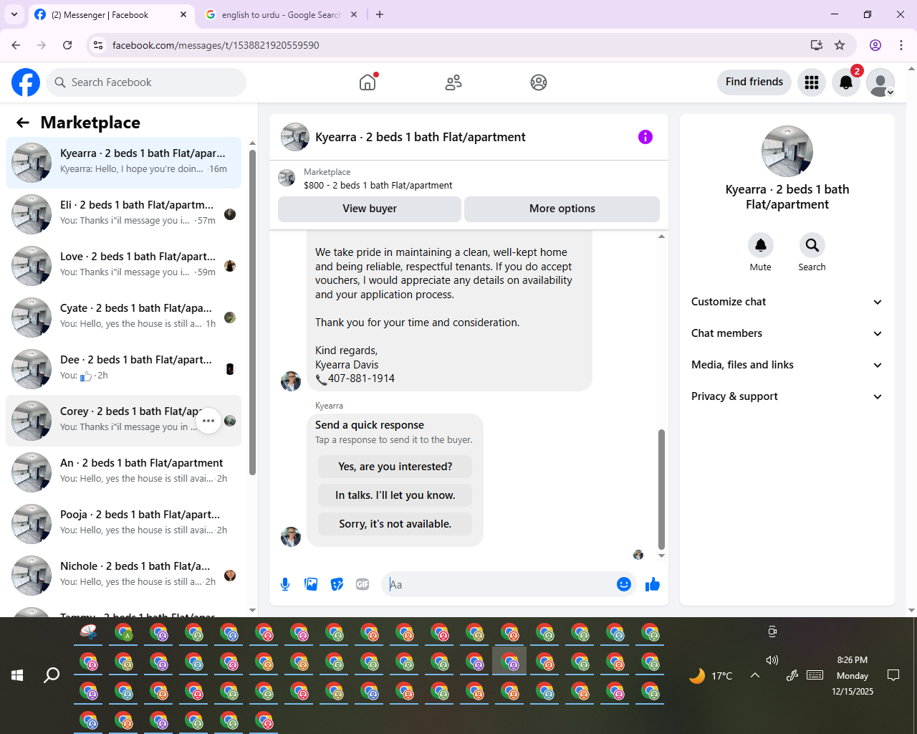Expand Chat members section
917x734 pixels.
click(x=787, y=333)
